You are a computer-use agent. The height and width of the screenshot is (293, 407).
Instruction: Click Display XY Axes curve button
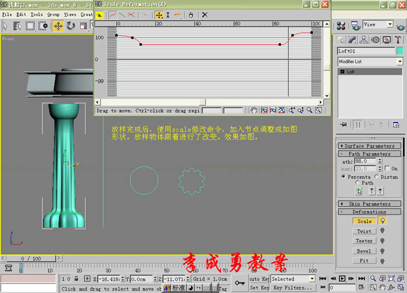pos(131,15)
